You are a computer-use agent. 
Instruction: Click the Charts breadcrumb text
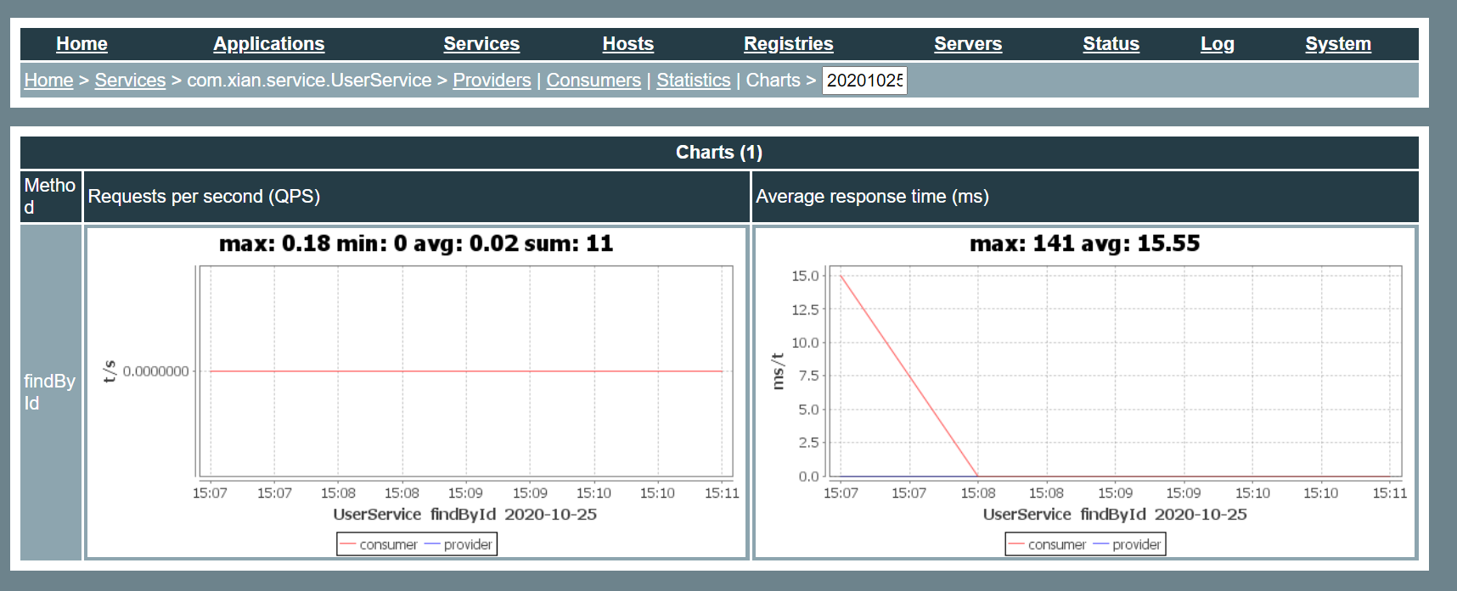[773, 81]
